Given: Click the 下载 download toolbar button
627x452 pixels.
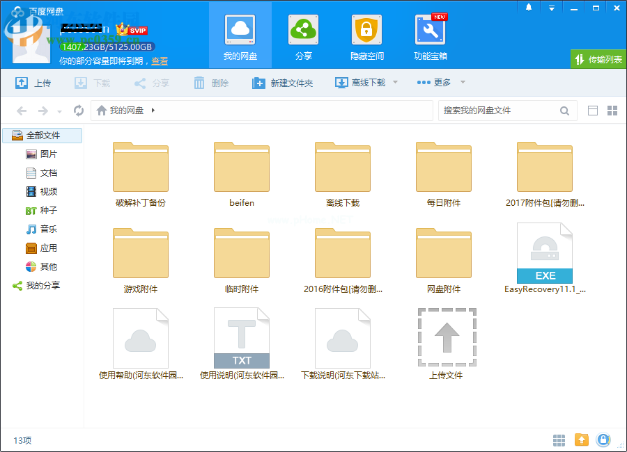Looking at the screenshot, I should (x=93, y=83).
